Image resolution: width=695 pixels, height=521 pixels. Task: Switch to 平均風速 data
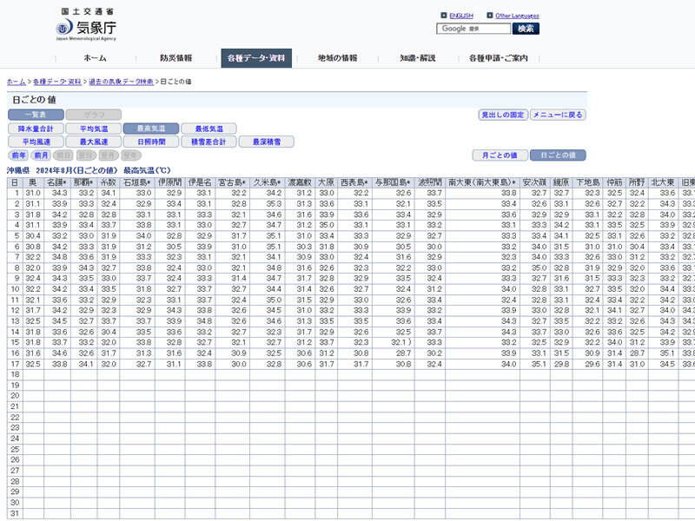click(x=36, y=142)
